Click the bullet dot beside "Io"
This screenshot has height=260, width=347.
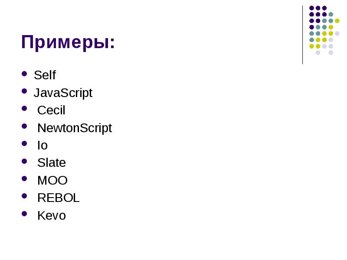click(24, 144)
